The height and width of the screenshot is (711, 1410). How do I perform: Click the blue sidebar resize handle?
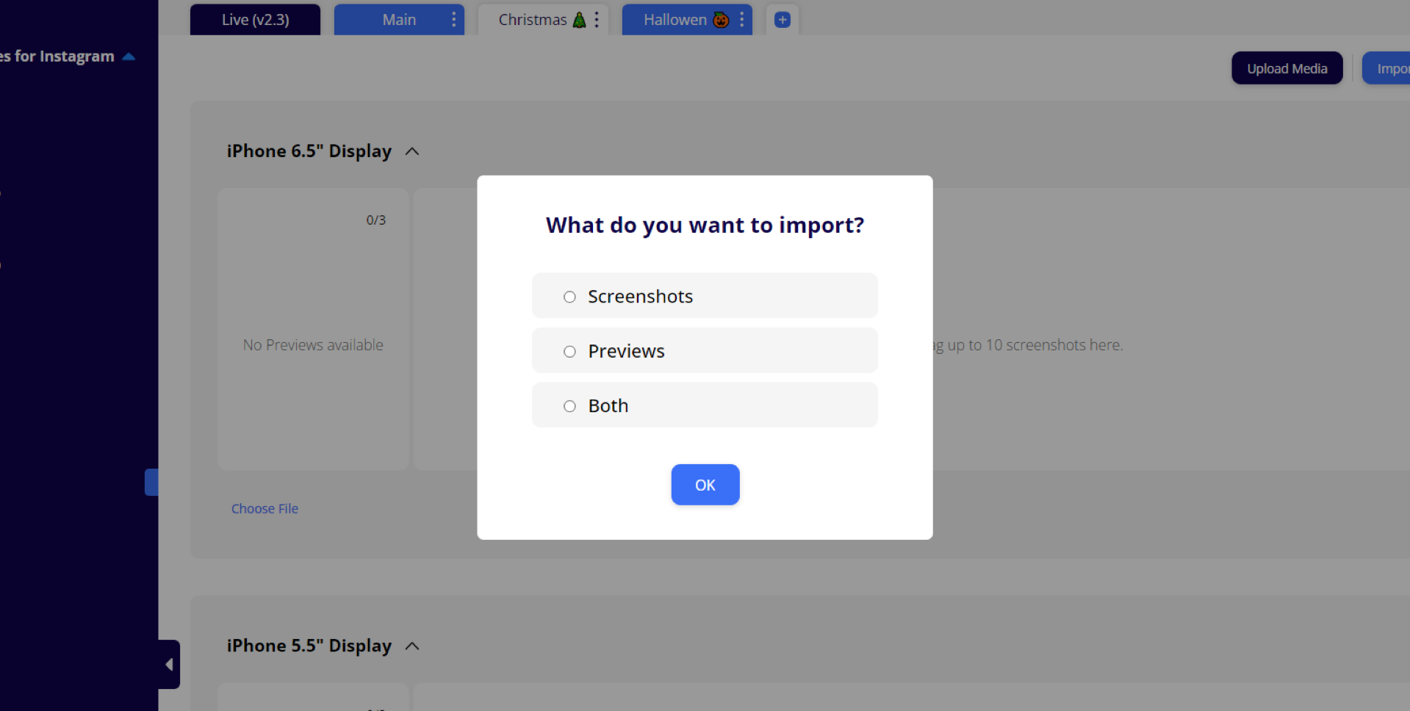click(151, 482)
